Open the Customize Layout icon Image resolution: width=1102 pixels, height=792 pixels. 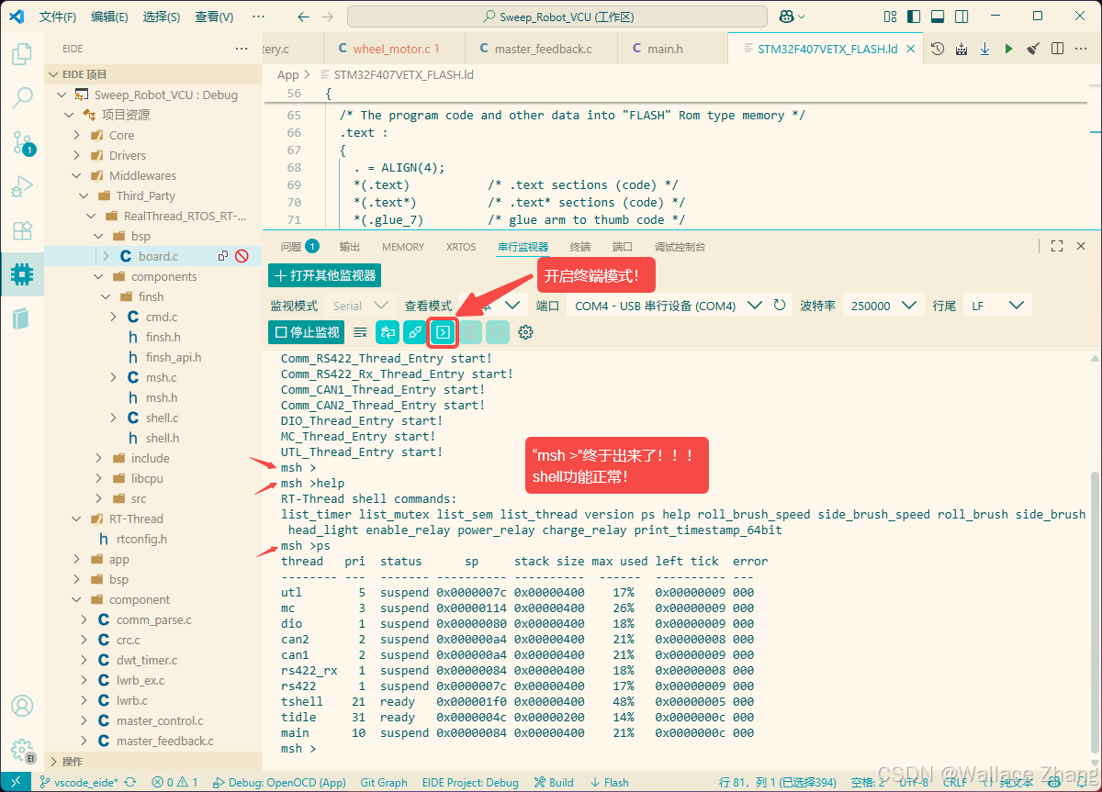890,17
